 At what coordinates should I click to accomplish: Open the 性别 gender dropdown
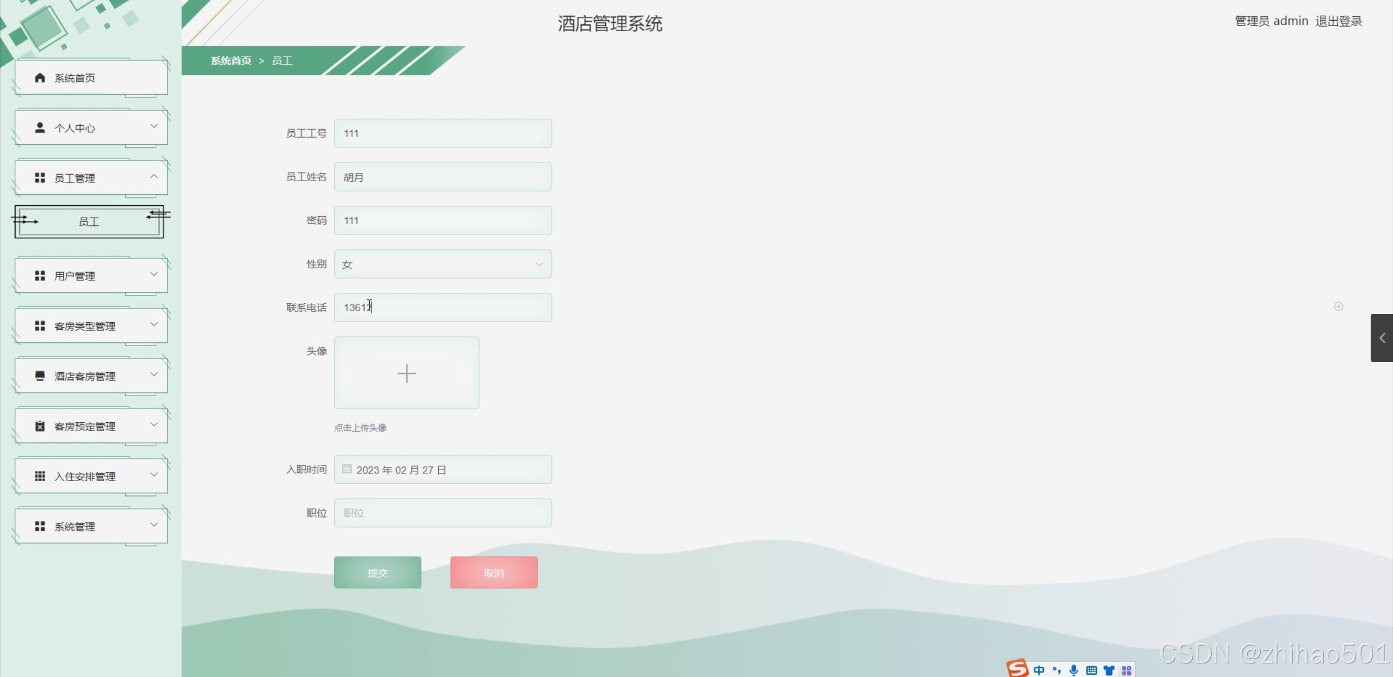pyautogui.click(x=443, y=264)
